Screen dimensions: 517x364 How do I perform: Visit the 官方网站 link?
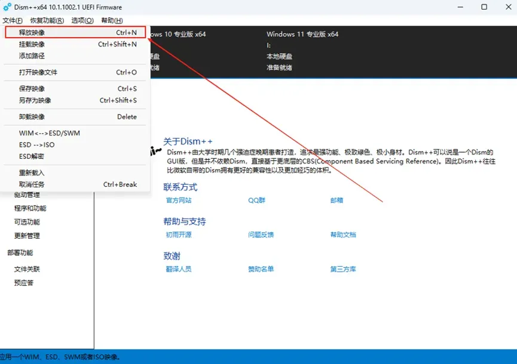pos(180,200)
